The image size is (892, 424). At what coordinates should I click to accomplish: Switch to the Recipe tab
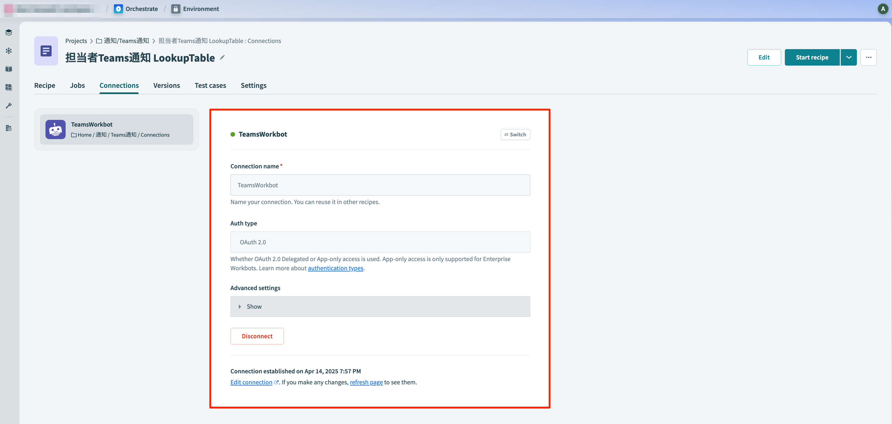click(45, 85)
